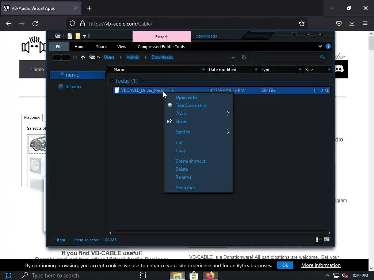This screenshot has height=280, width=374.
Task: Open the Compressed Folder Tools tab
Action: tap(161, 47)
